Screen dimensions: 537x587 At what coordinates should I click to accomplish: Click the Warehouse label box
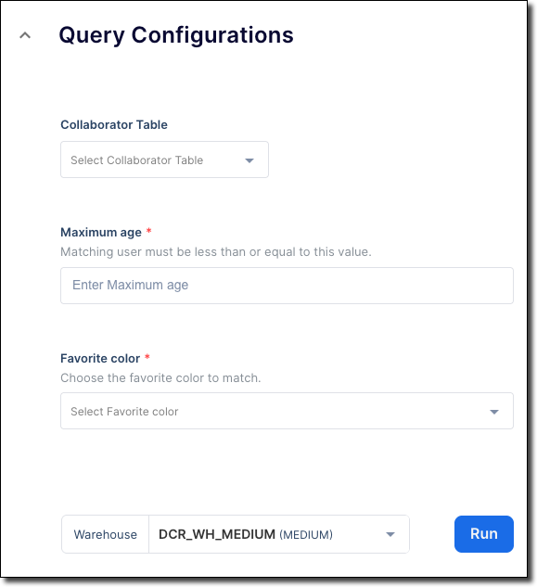tap(105, 534)
